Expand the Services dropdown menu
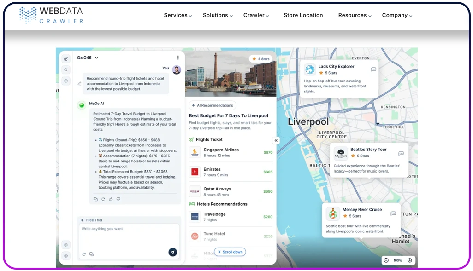Viewport: 473px width, 271px height. [178, 15]
